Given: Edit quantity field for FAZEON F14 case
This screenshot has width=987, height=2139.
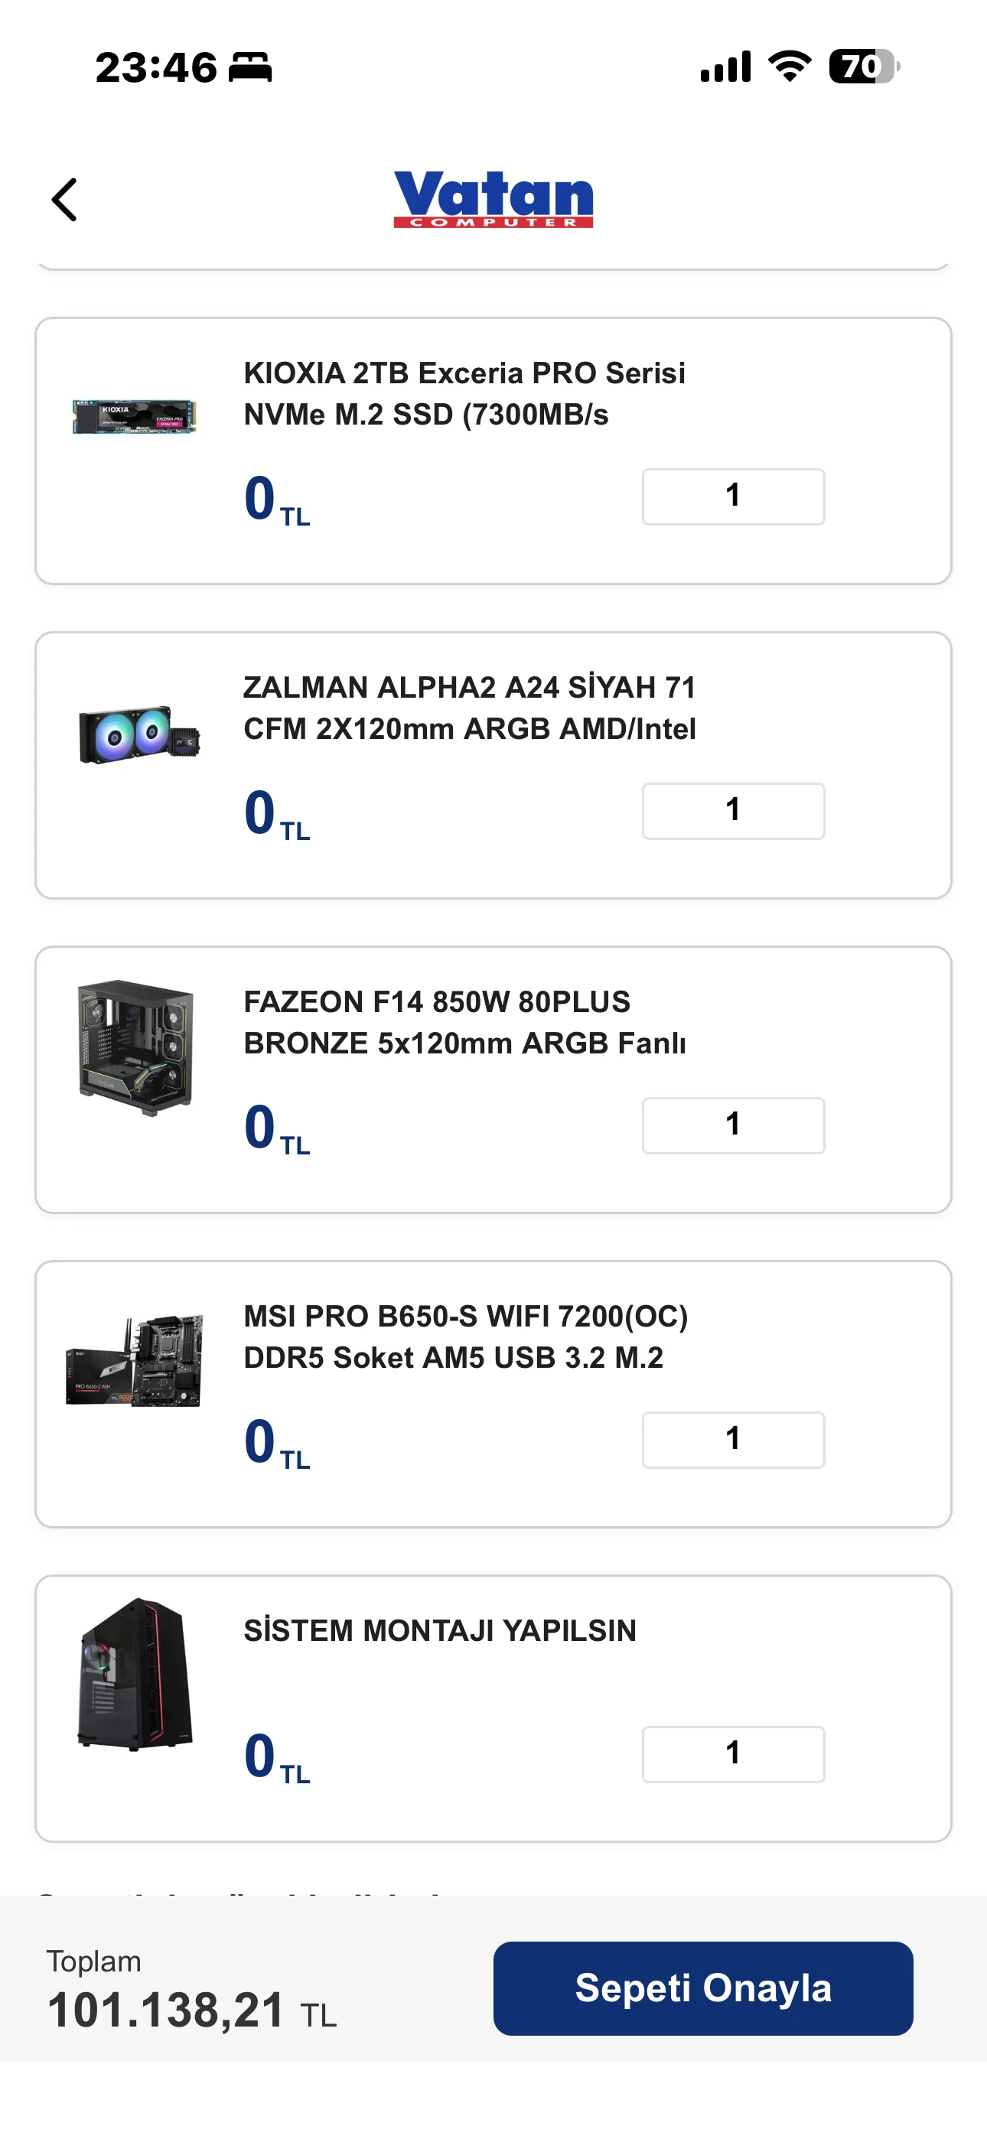Looking at the screenshot, I should tap(733, 1125).
